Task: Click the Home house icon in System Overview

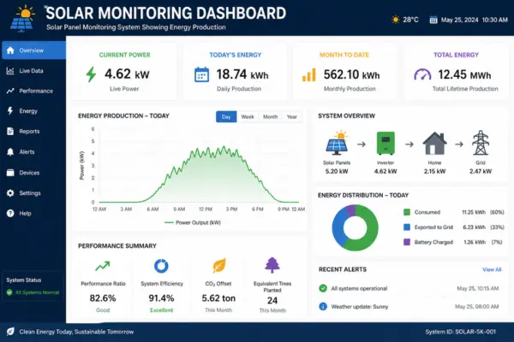Action: tap(434, 144)
